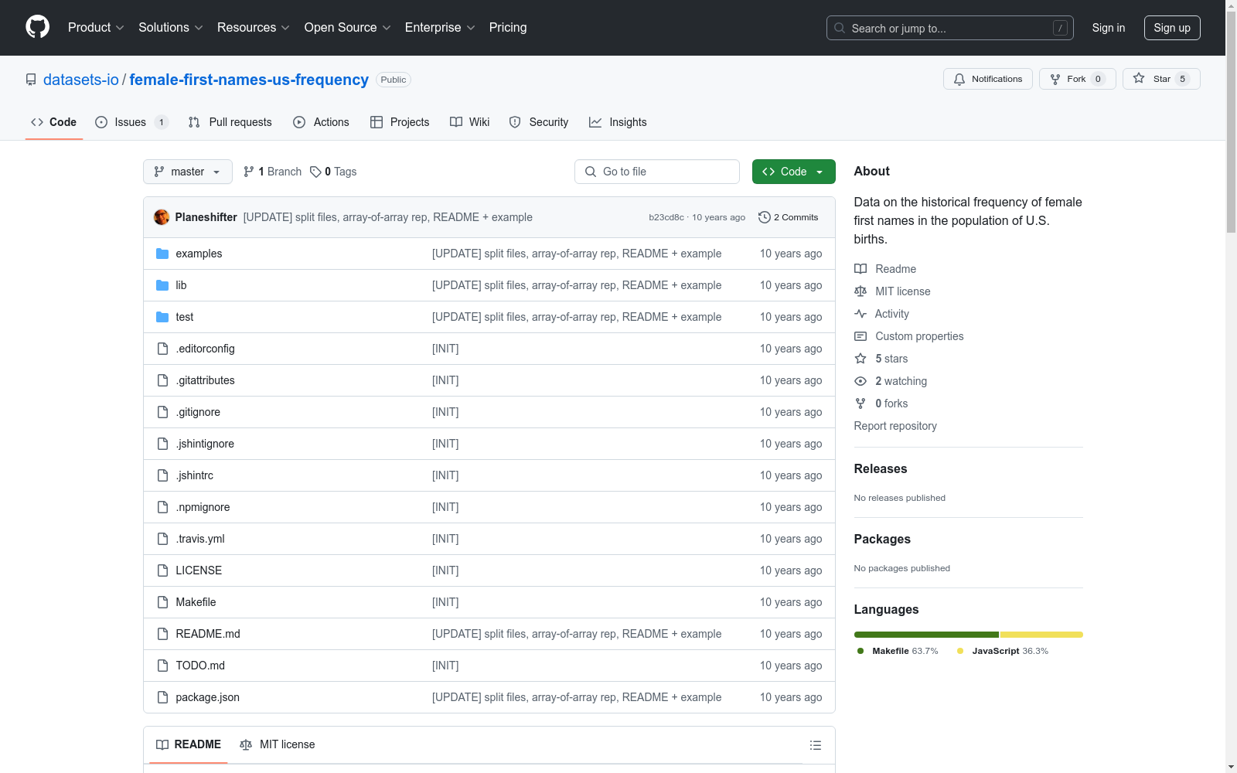This screenshot has width=1237, height=773.
Task: Open the Pricing page link
Action: pos(508,27)
